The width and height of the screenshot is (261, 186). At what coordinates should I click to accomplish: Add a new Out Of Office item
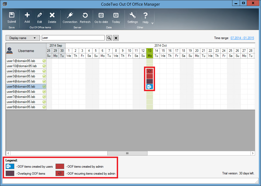(27, 18)
